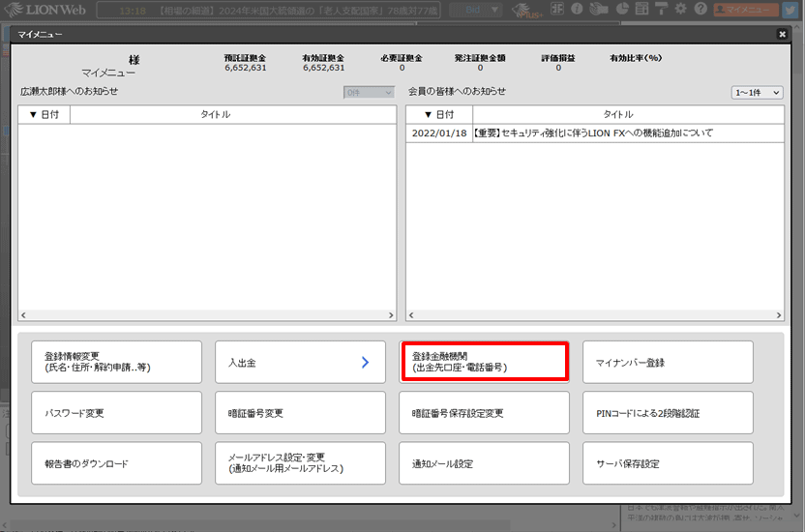Screen dimensions: 805x532
Task: Click left scroll arrow of personal notices list
Action: click(23, 315)
